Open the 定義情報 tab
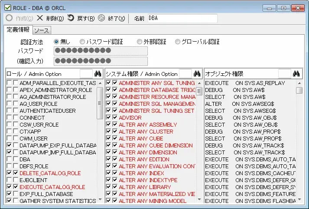Viewport: 309px width, 209px height. [x=18, y=30]
